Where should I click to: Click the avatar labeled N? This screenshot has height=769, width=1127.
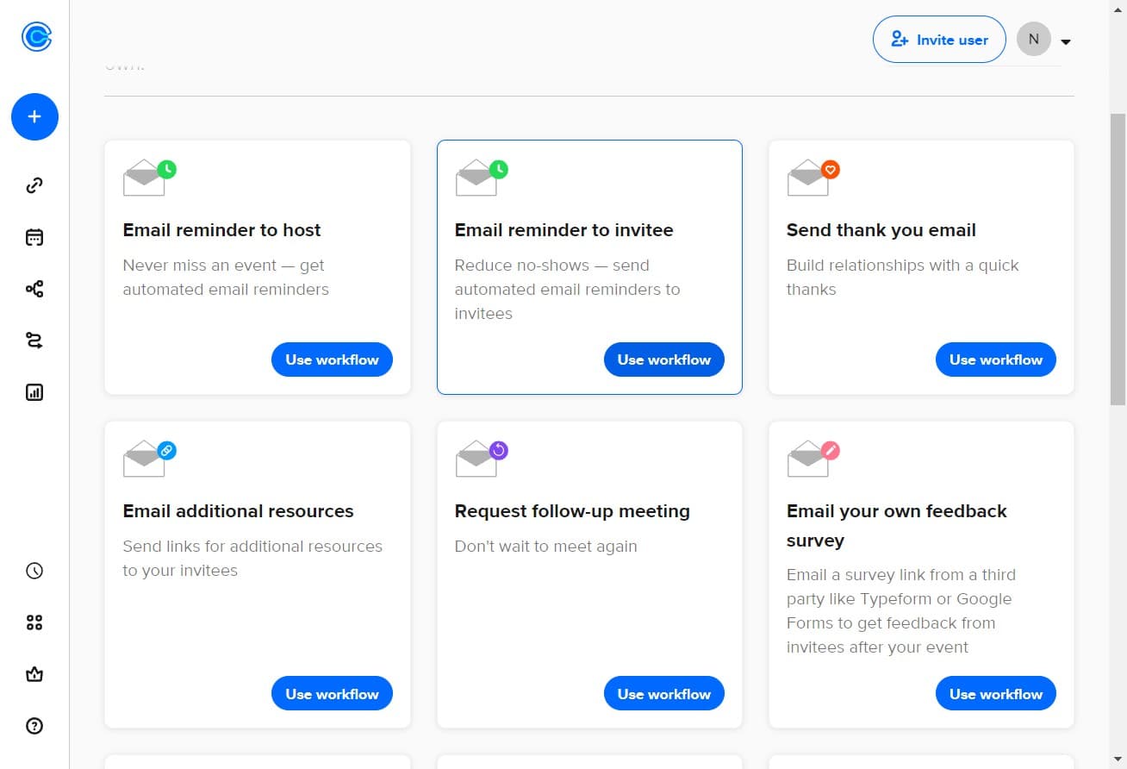click(1033, 39)
